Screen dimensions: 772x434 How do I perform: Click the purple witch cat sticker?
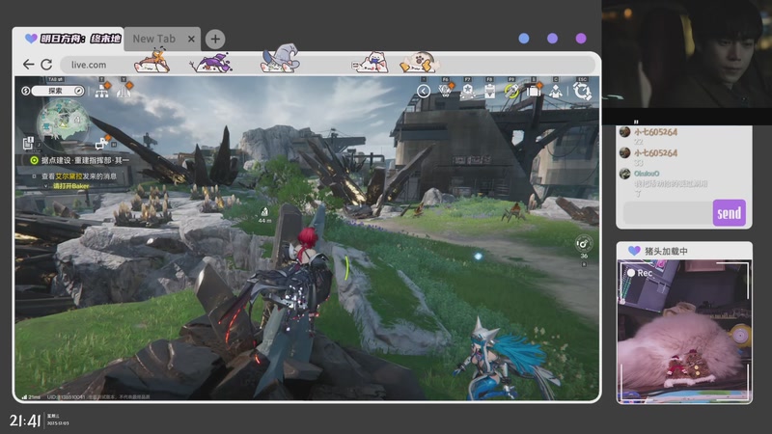210,63
